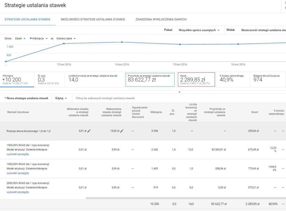This screenshot has height=211, width=286.
Task: Click 1500,00% ROAS dla 1 typu konwersji
Action: coord(28,145)
